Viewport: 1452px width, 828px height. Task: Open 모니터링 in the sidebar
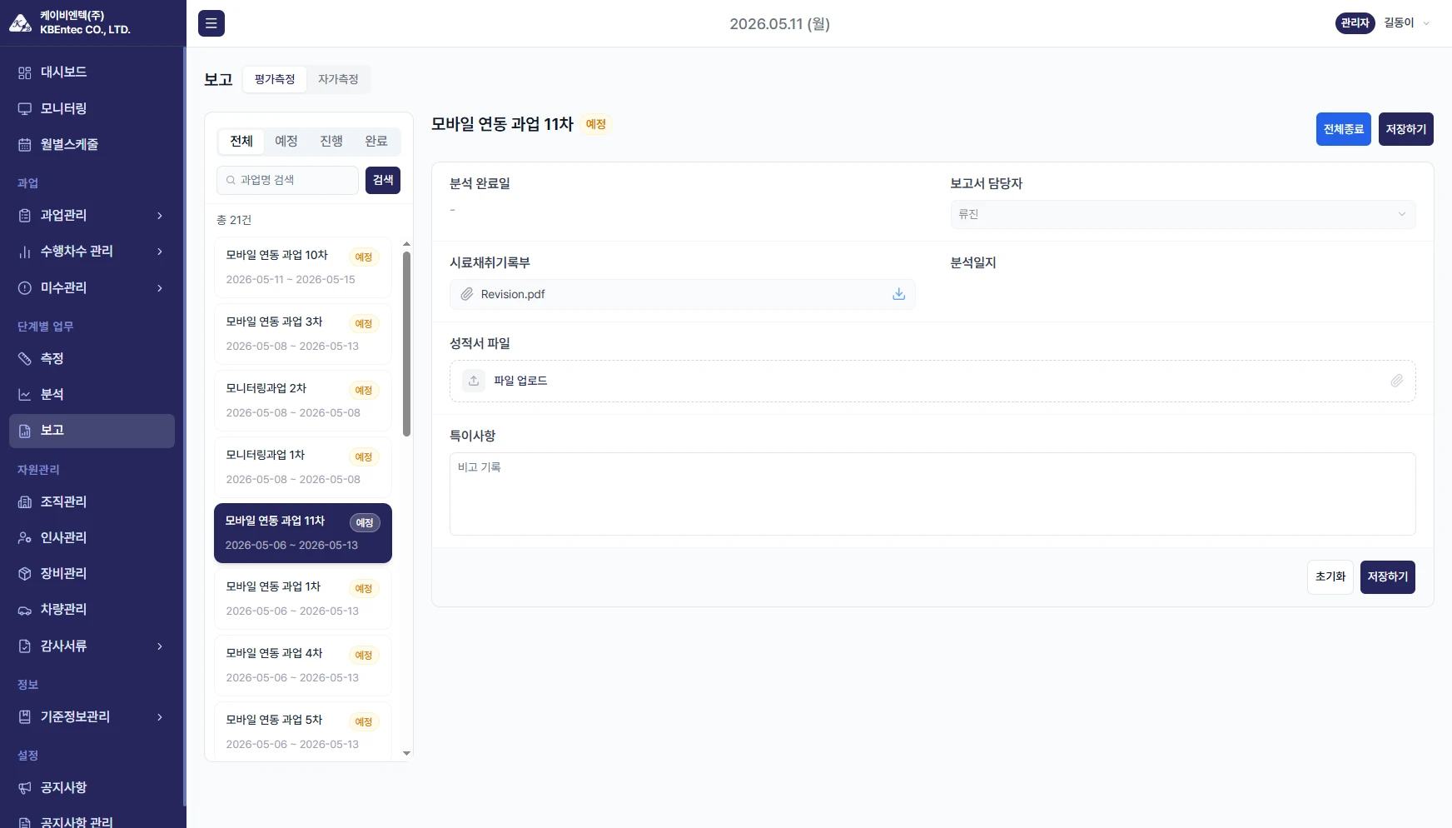tap(92, 108)
